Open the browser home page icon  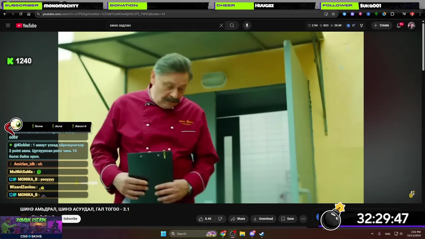pos(29,14)
